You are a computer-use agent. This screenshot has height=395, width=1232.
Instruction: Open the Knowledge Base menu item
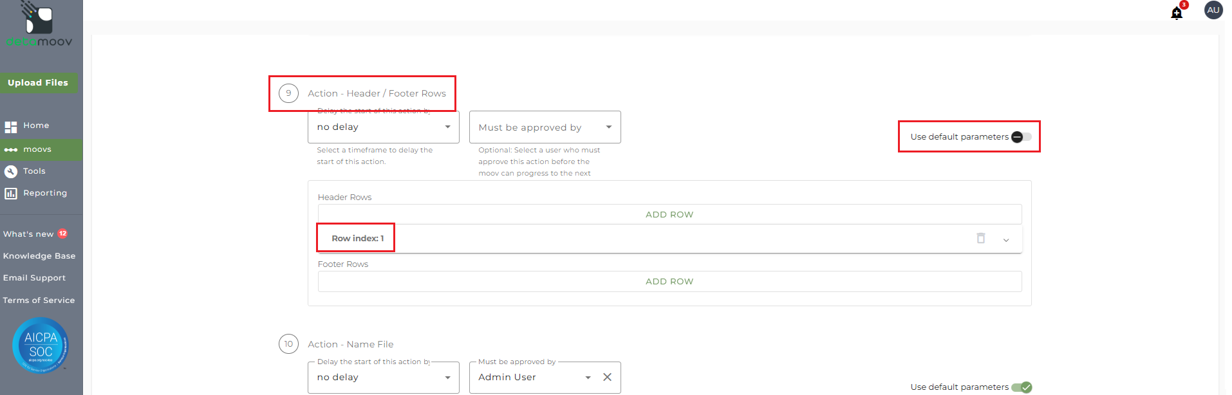(39, 256)
